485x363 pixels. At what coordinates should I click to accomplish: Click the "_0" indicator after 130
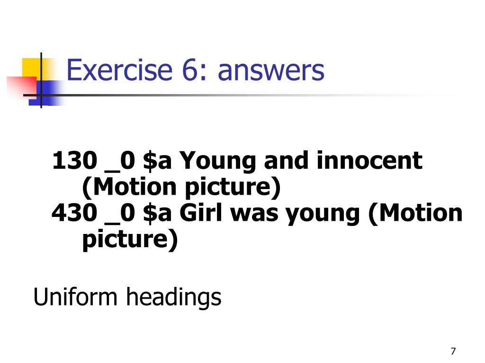120,162
